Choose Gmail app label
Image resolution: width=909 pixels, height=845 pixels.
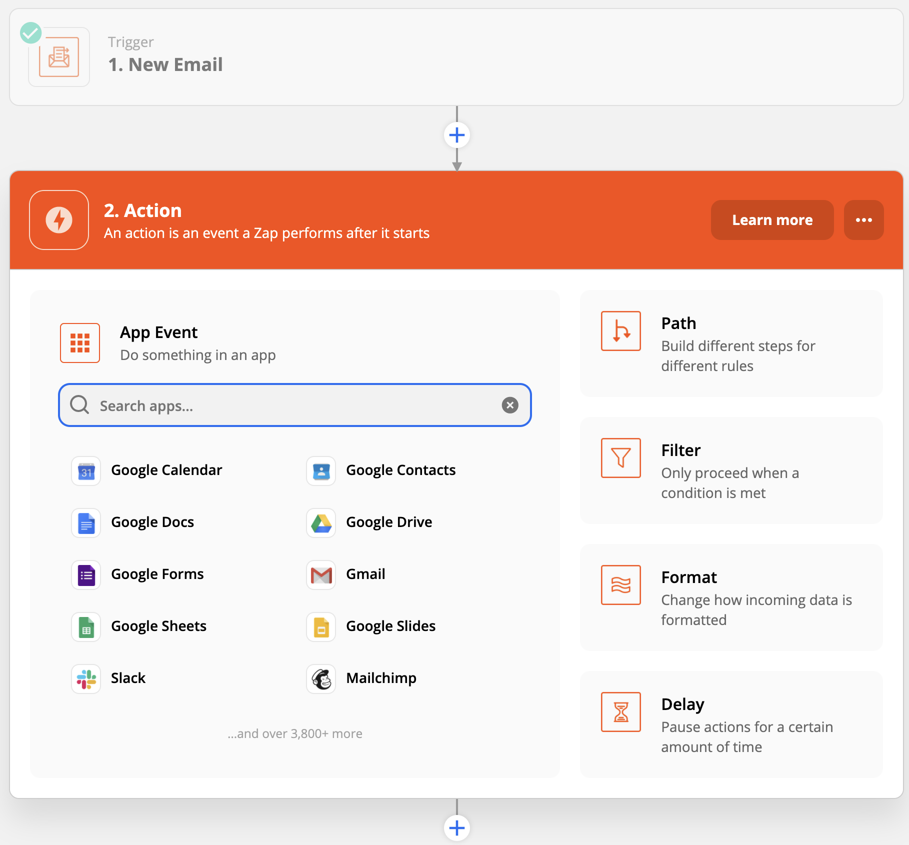coord(365,574)
